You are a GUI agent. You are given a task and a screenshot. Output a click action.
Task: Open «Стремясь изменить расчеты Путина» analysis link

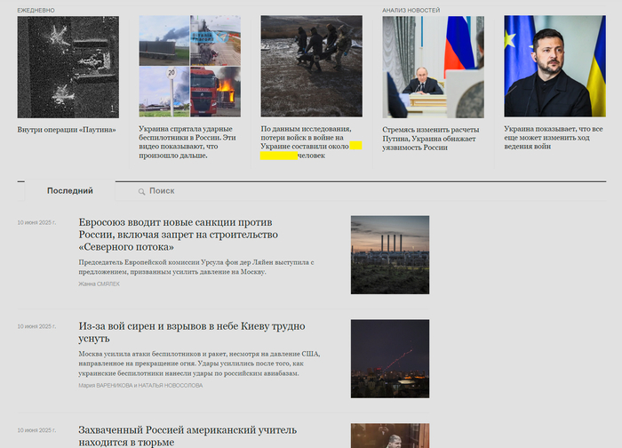433,138
